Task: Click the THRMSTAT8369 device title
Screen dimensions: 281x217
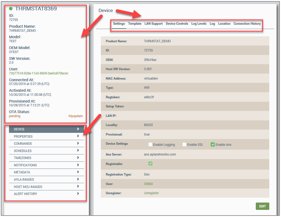Action: (x=36, y=9)
